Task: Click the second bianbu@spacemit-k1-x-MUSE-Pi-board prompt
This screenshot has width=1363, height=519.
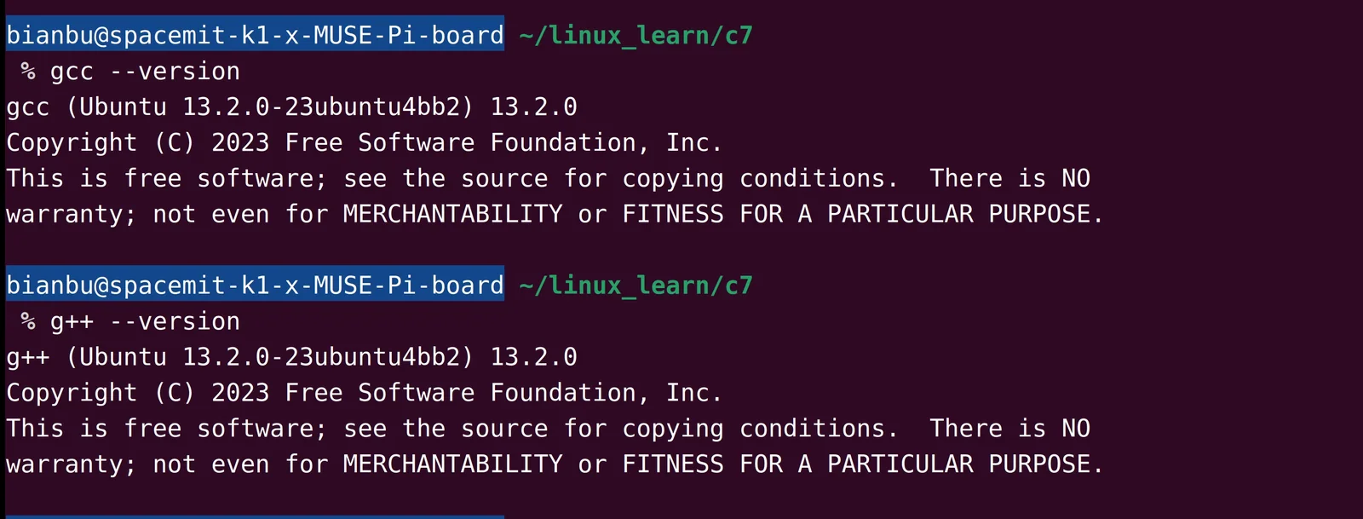Action: tap(255, 284)
